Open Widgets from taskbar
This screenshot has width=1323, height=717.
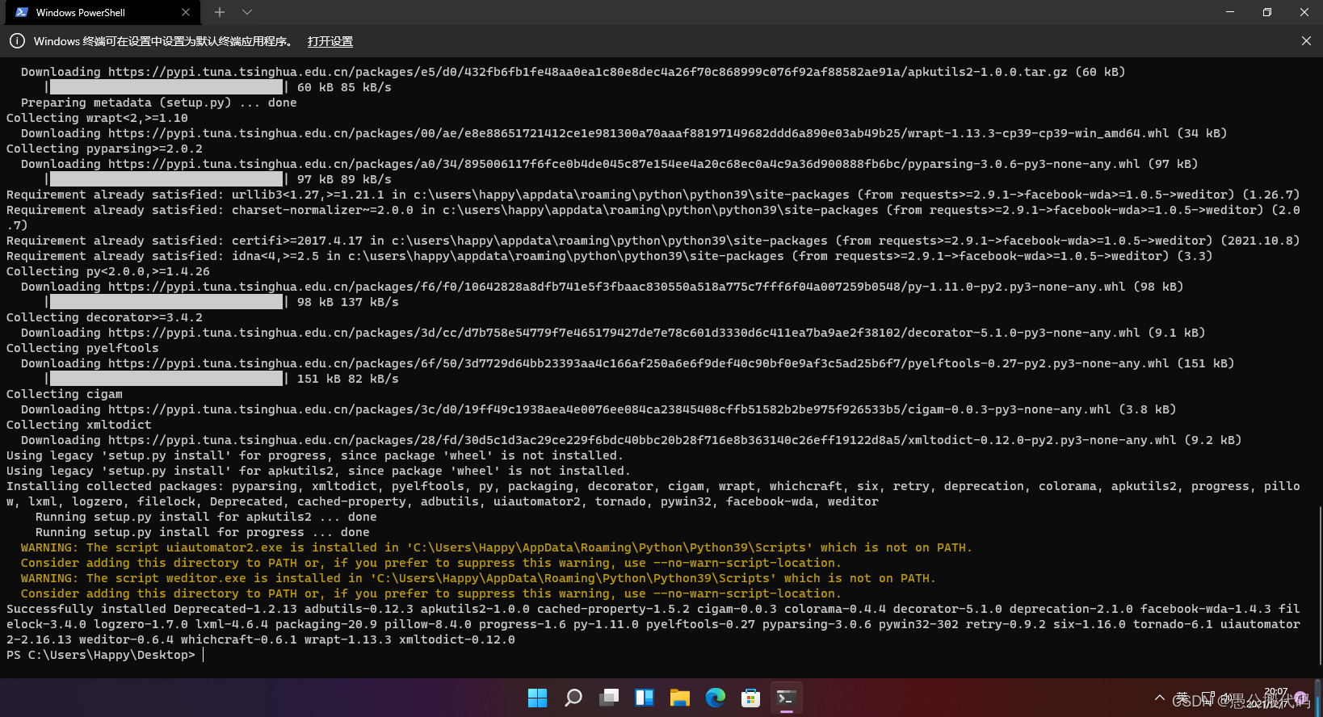[x=645, y=698]
